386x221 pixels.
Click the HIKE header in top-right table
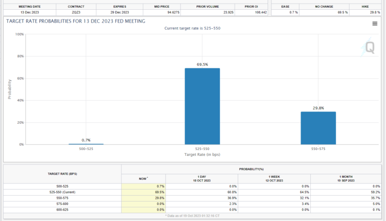coord(366,6)
